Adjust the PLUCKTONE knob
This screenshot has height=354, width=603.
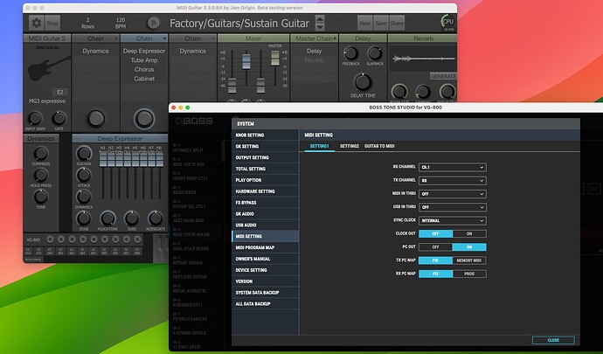(x=107, y=219)
